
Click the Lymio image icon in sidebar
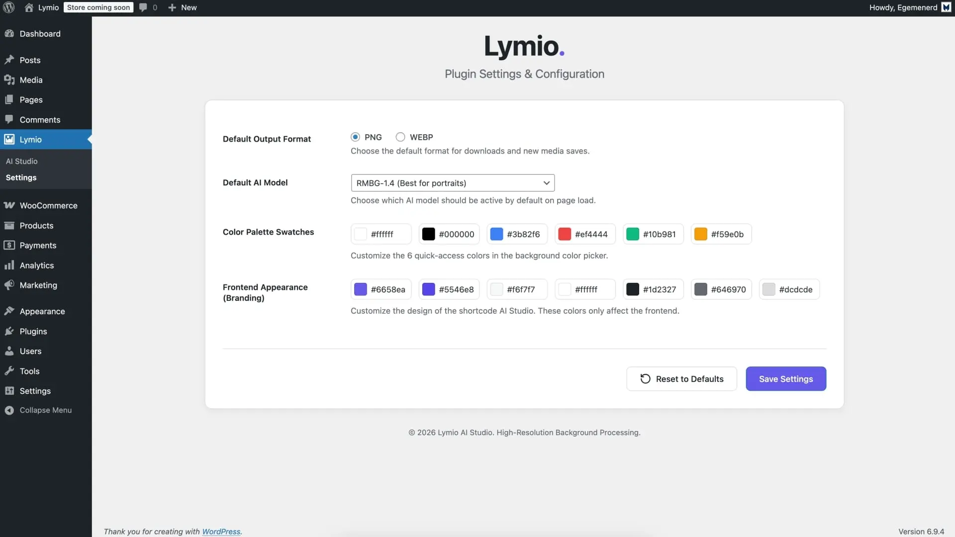tap(9, 139)
